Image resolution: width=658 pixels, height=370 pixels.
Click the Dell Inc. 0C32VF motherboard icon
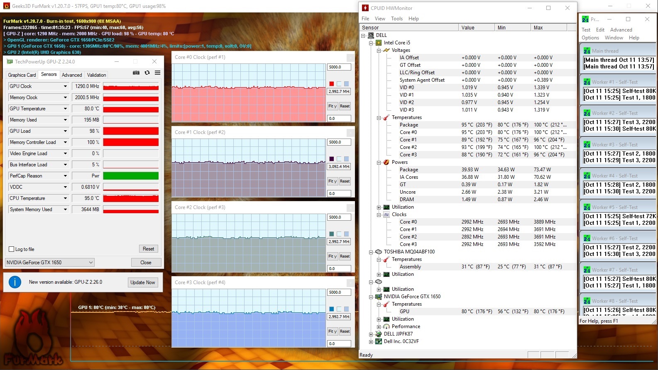(x=379, y=341)
